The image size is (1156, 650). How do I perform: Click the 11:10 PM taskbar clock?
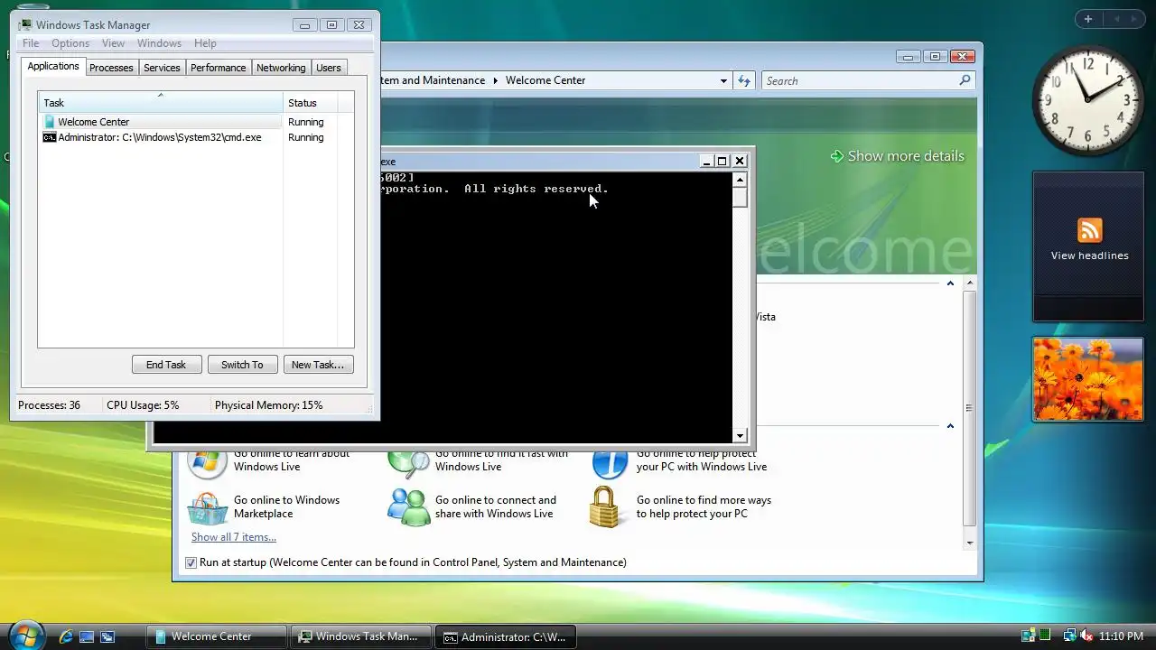point(1121,636)
